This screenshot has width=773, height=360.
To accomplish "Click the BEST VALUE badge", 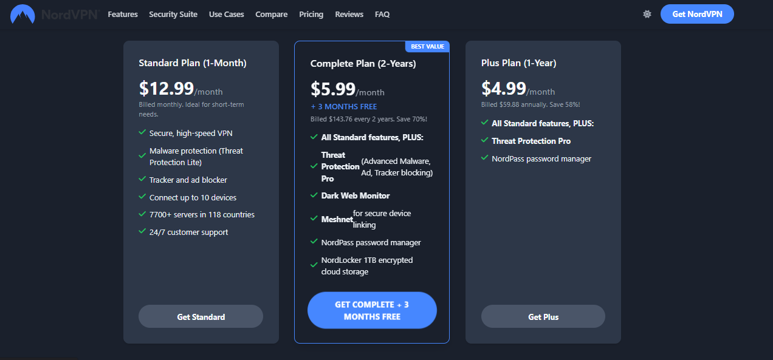I will pyautogui.click(x=427, y=47).
